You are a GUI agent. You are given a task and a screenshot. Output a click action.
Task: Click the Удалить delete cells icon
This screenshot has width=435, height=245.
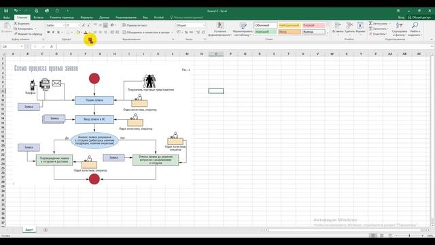click(349, 25)
